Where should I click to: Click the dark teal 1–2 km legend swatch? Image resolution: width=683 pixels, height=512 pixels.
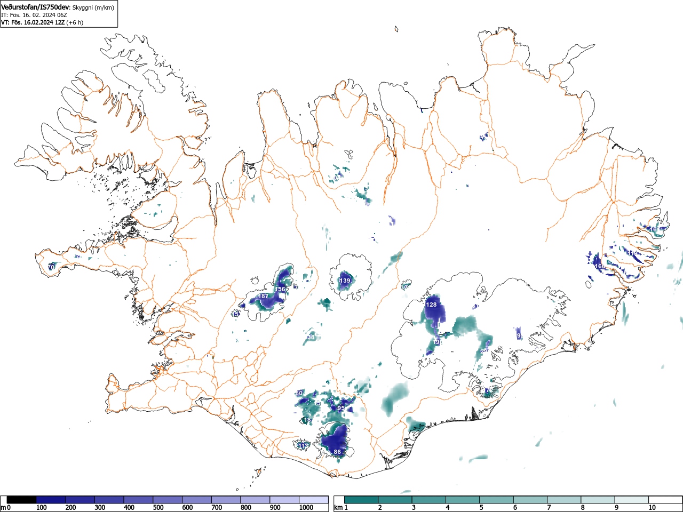[x=361, y=500]
